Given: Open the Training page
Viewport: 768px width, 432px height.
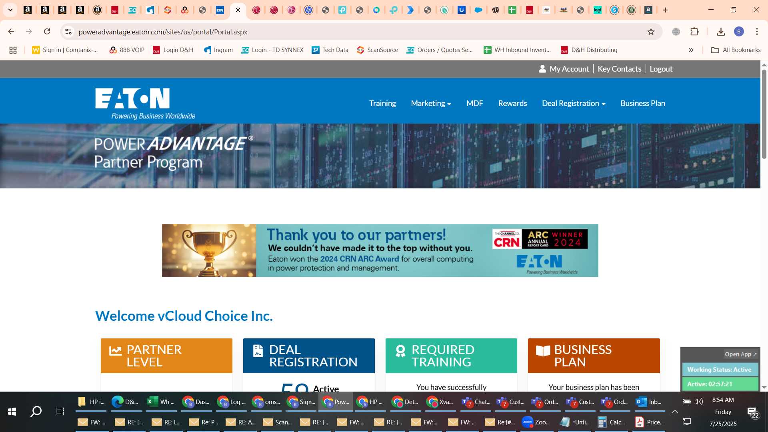Looking at the screenshot, I should [382, 103].
